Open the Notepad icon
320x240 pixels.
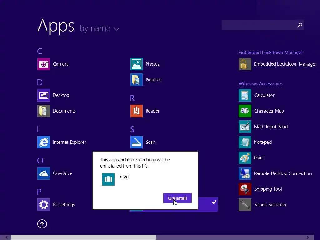pyautogui.click(x=245, y=142)
